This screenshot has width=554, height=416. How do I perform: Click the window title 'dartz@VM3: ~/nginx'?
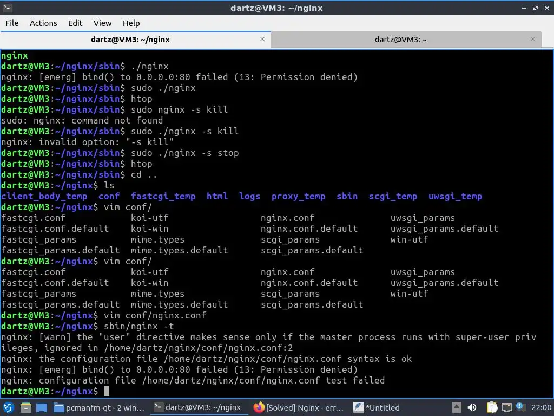click(x=276, y=8)
